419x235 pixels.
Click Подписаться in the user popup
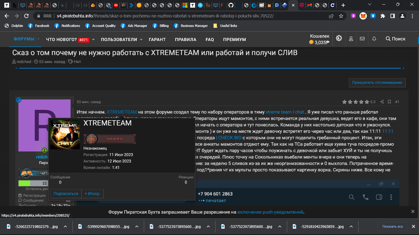66,193
